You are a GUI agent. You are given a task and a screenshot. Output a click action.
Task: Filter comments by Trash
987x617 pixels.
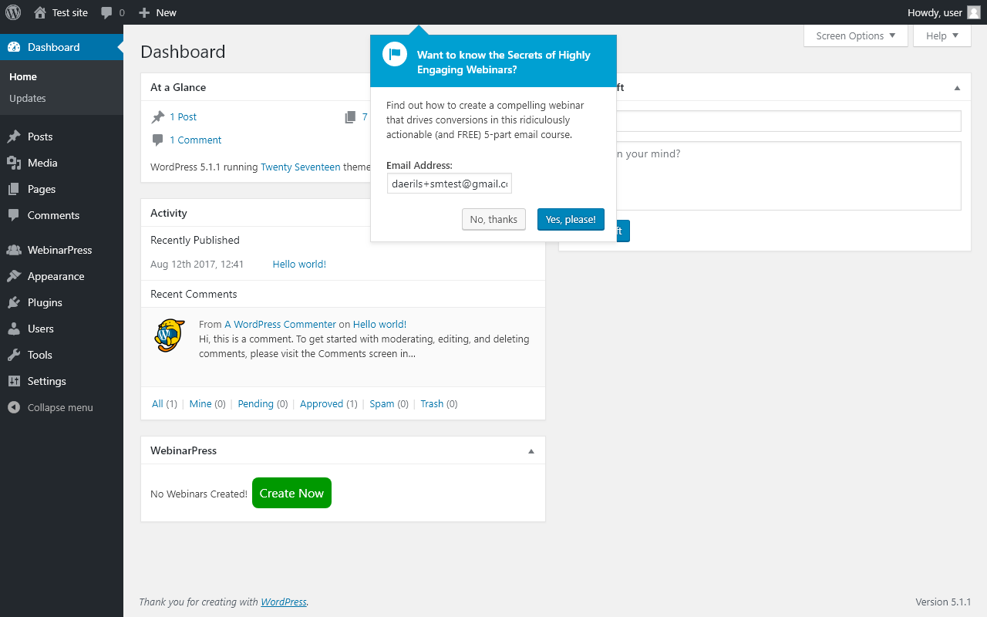(432, 403)
